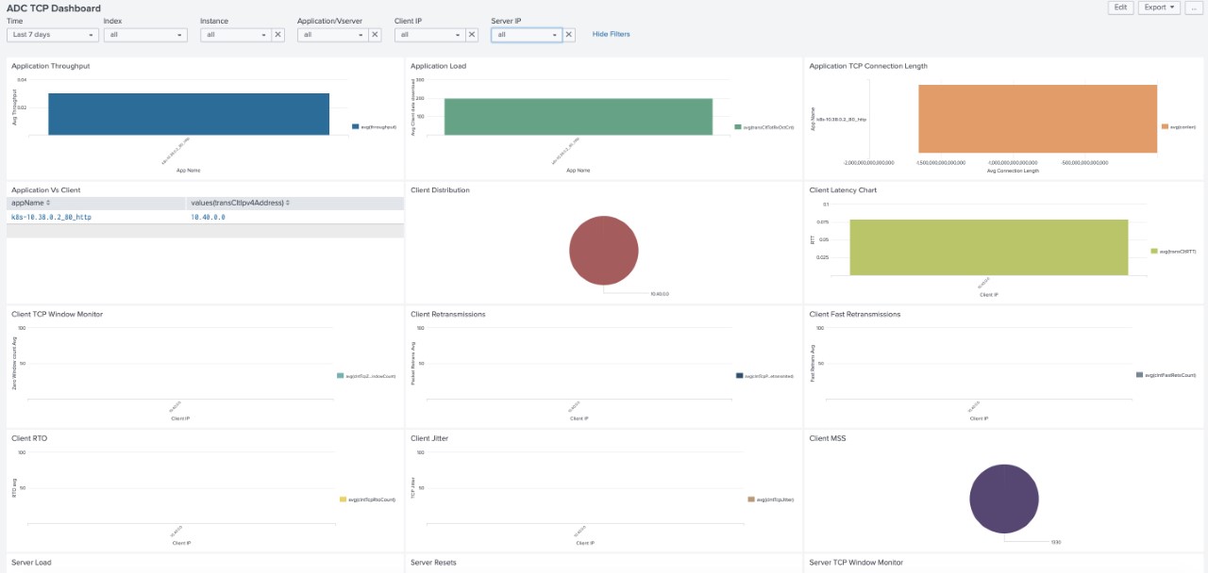
Task: Click the Server Resets panel title
Action: click(x=434, y=563)
